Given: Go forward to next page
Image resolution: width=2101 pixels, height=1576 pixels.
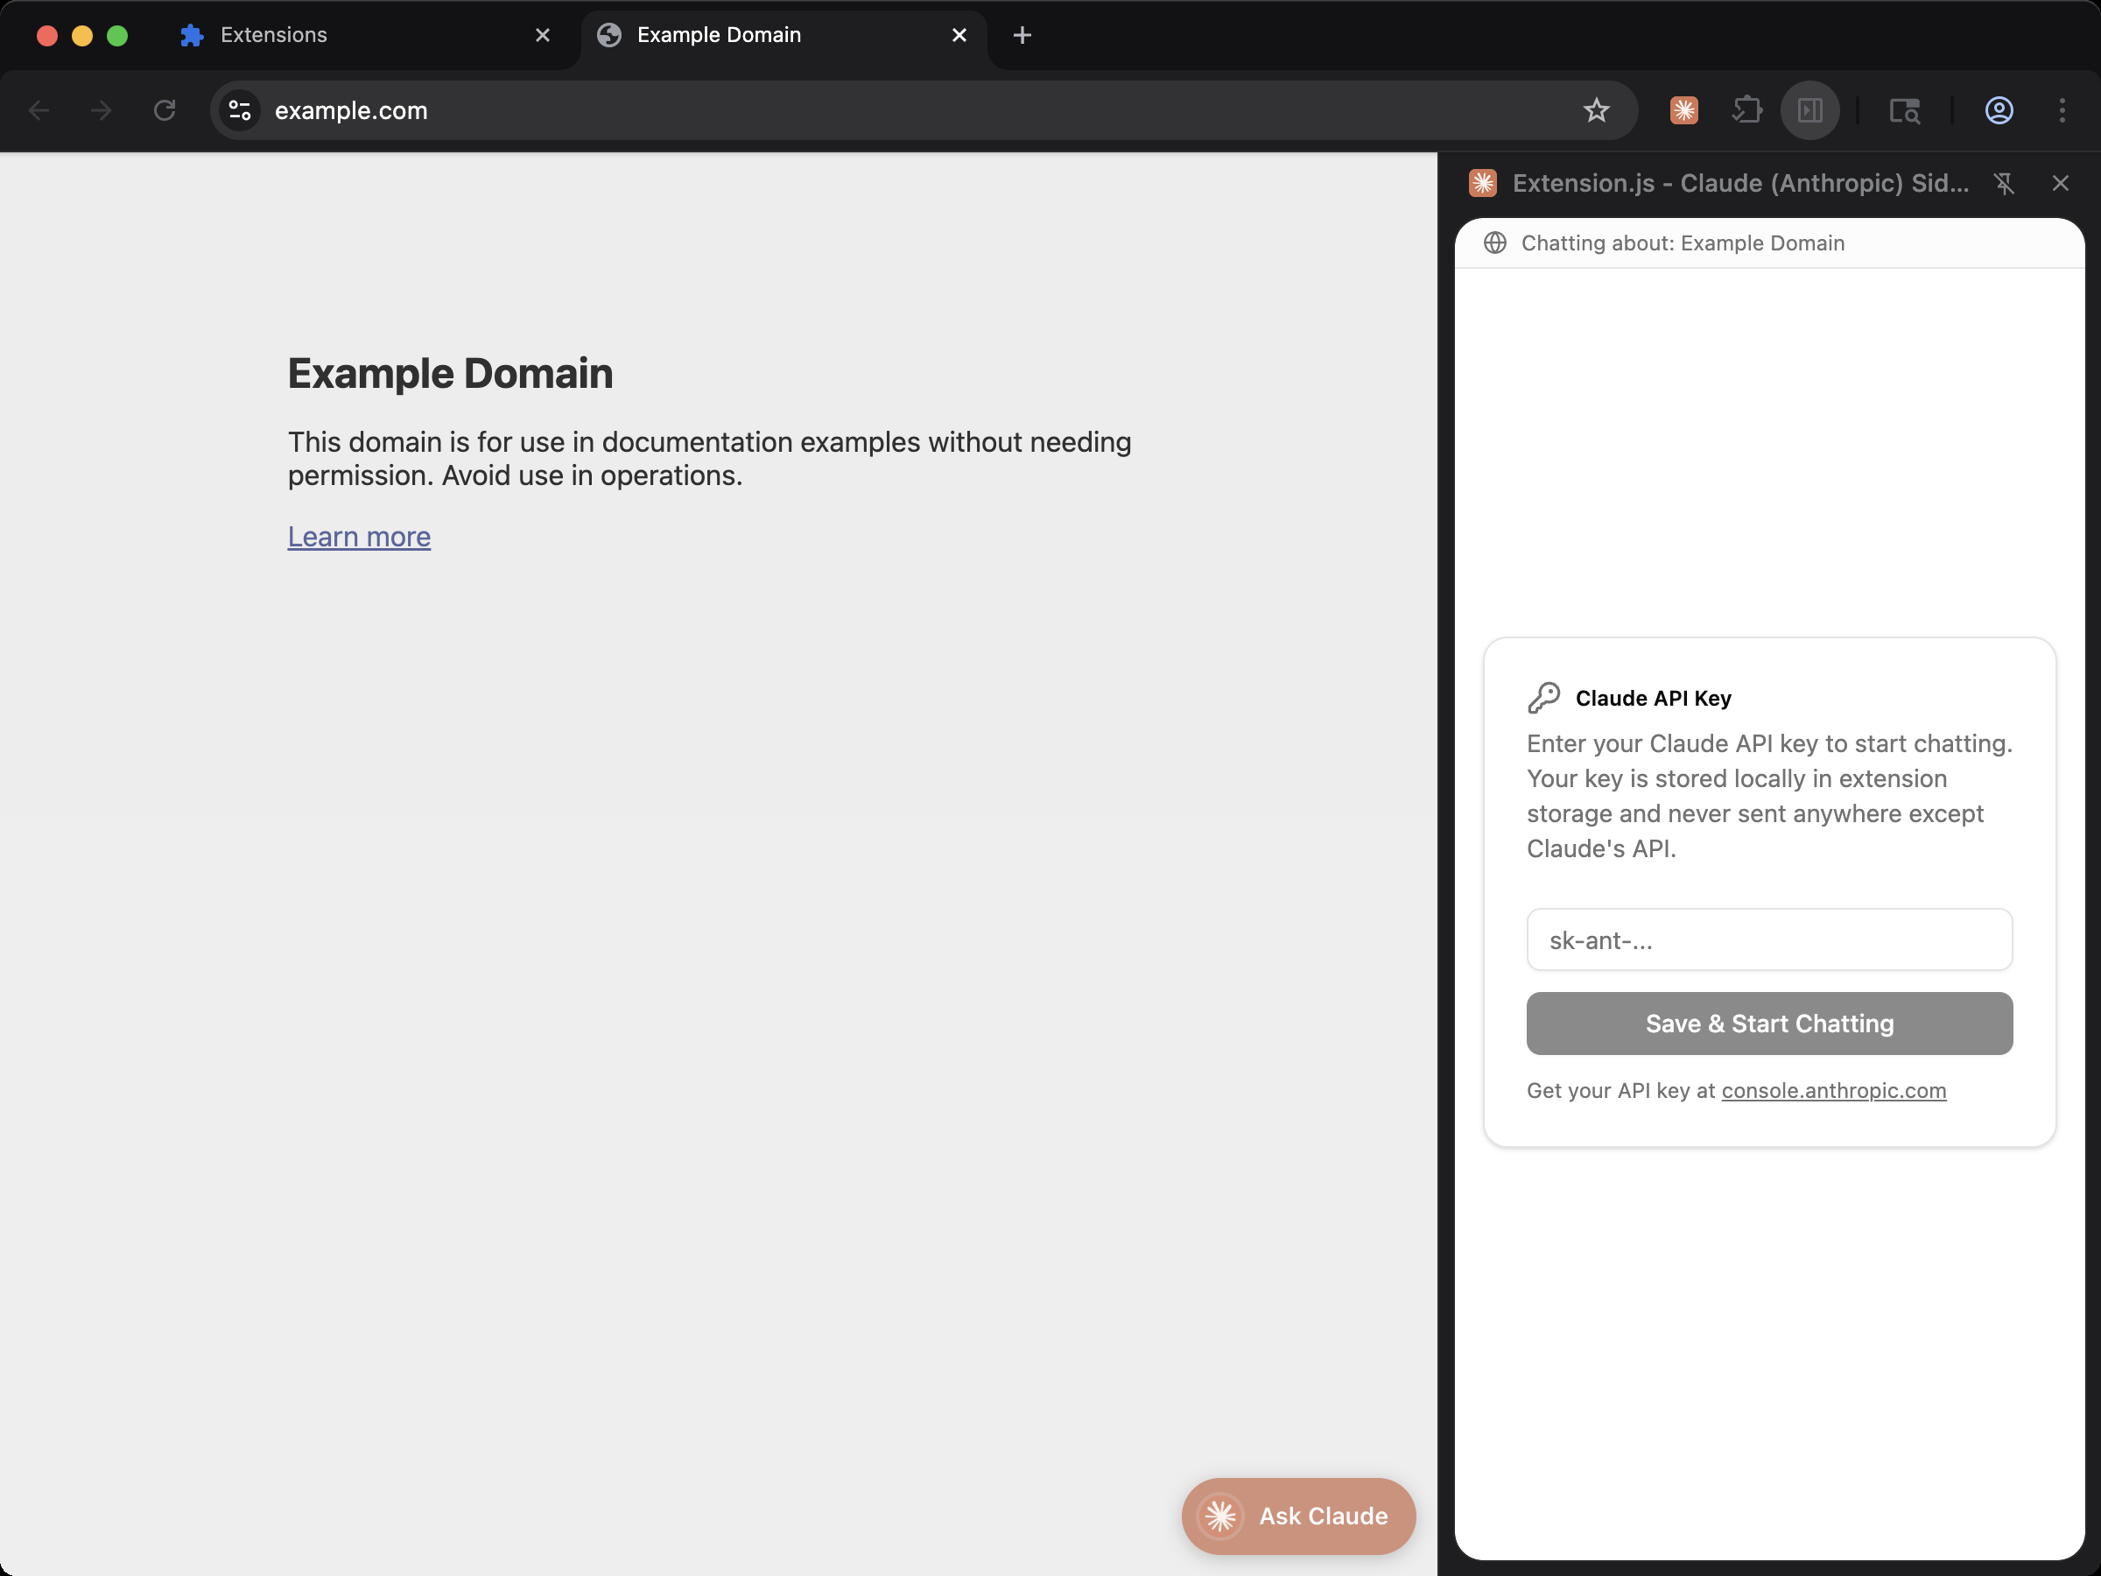Looking at the screenshot, I should coord(101,111).
